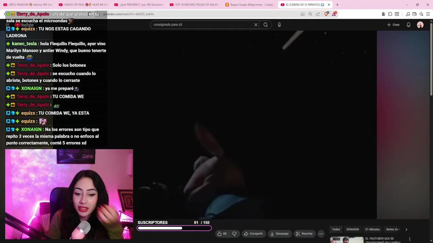433x243 pixels.
Task: Show more filter chips with right arrow
Action: point(406,230)
